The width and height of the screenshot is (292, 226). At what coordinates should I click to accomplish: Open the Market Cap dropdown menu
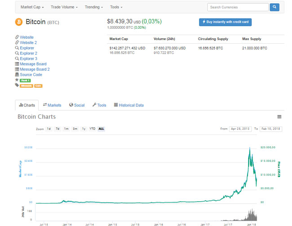32,7
